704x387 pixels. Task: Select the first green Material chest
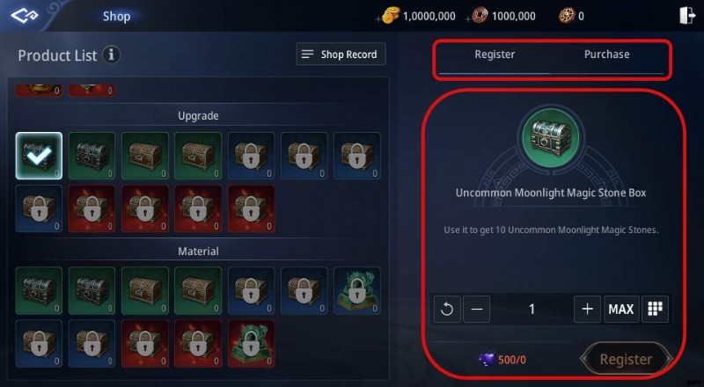39,290
